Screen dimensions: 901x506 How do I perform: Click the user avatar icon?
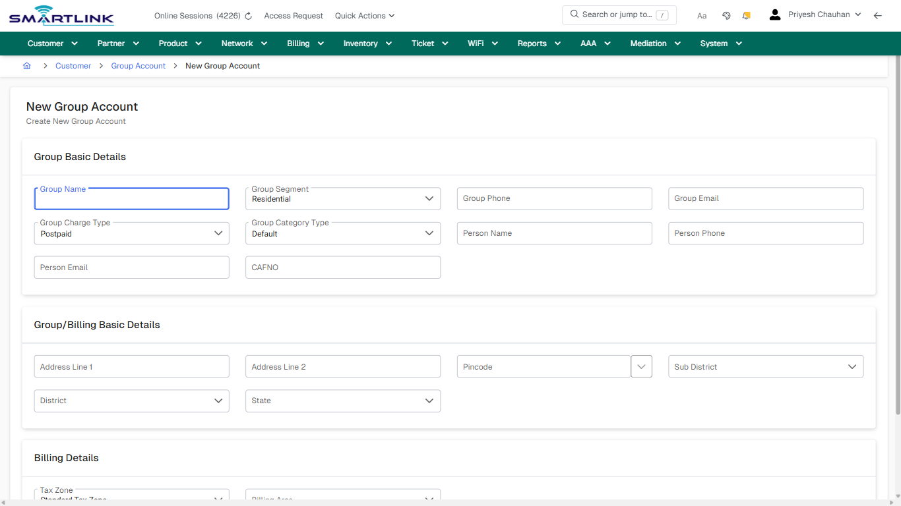[774, 14]
